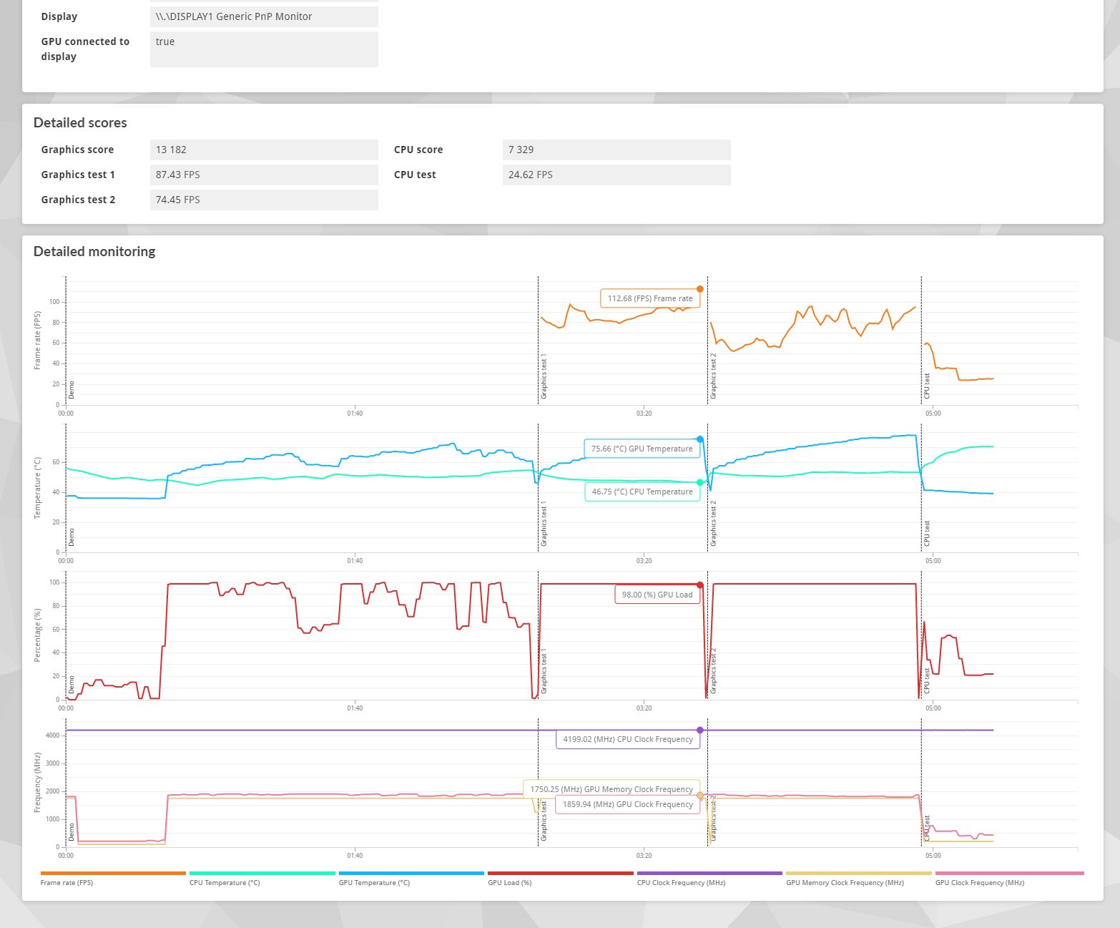
Task: Click the Display label
Action: tap(59, 16)
